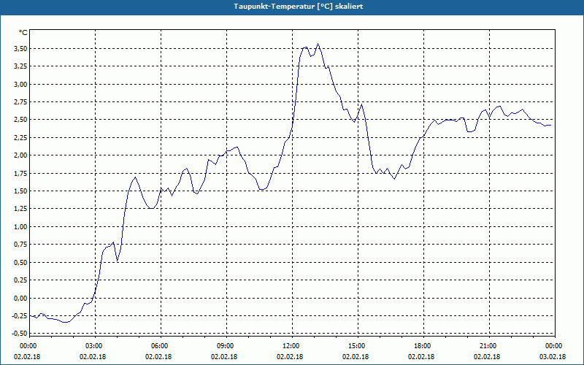Click the 2,50 y-axis value
Screen dimensions: 584x365
pyautogui.click(x=20, y=120)
